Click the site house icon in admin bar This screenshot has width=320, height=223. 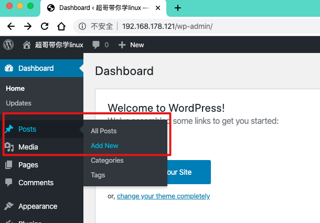tap(27, 45)
